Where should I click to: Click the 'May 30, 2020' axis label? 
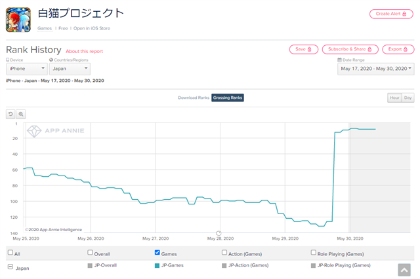coord(350,238)
